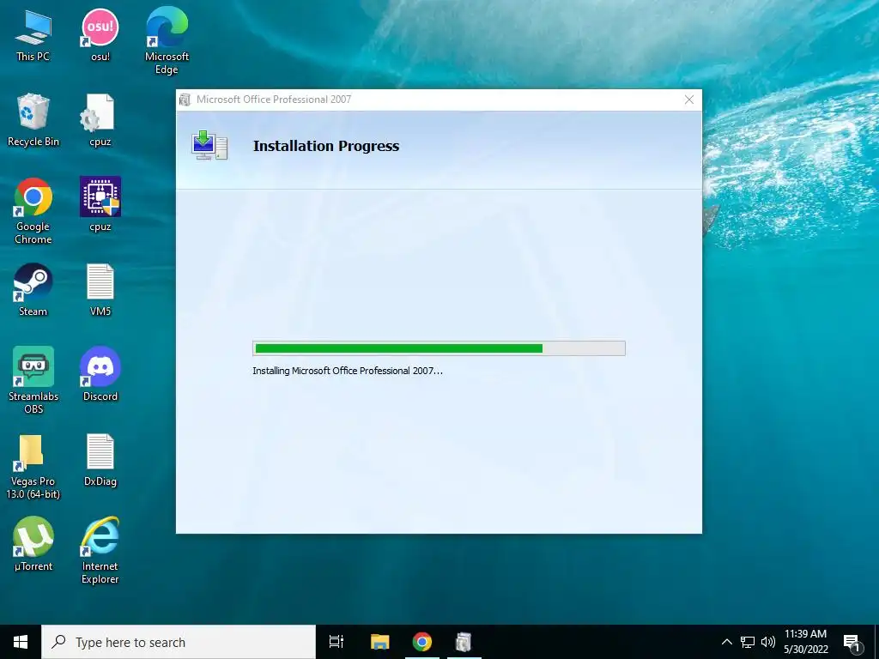Open Vegas Pro 13.0 (64-bit) shortcut
Viewport: 879px width, 659px height.
(33, 466)
